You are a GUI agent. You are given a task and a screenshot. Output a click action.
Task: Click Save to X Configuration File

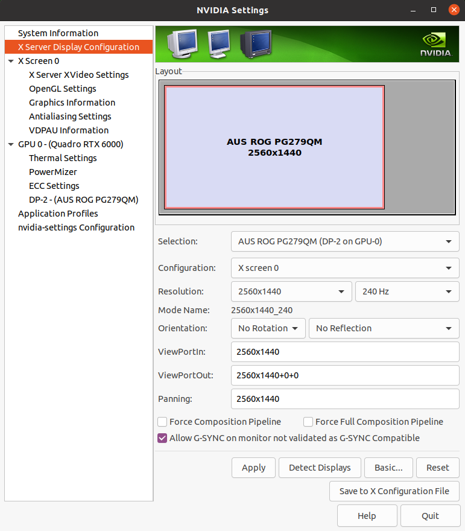pyautogui.click(x=394, y=491)
